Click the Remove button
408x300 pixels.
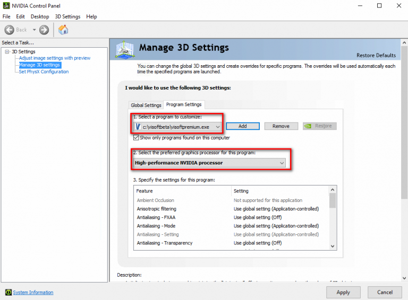point(281,126)
